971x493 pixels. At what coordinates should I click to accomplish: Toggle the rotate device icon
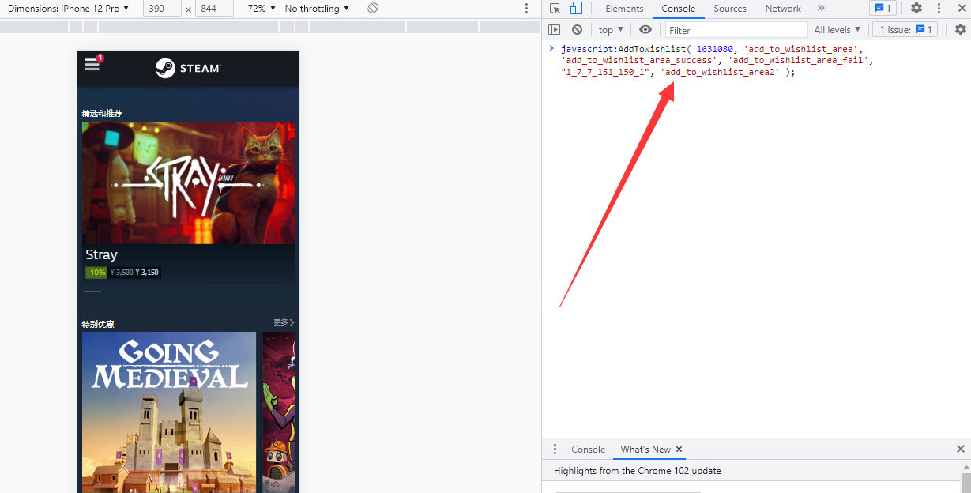[x=373, y=8]
